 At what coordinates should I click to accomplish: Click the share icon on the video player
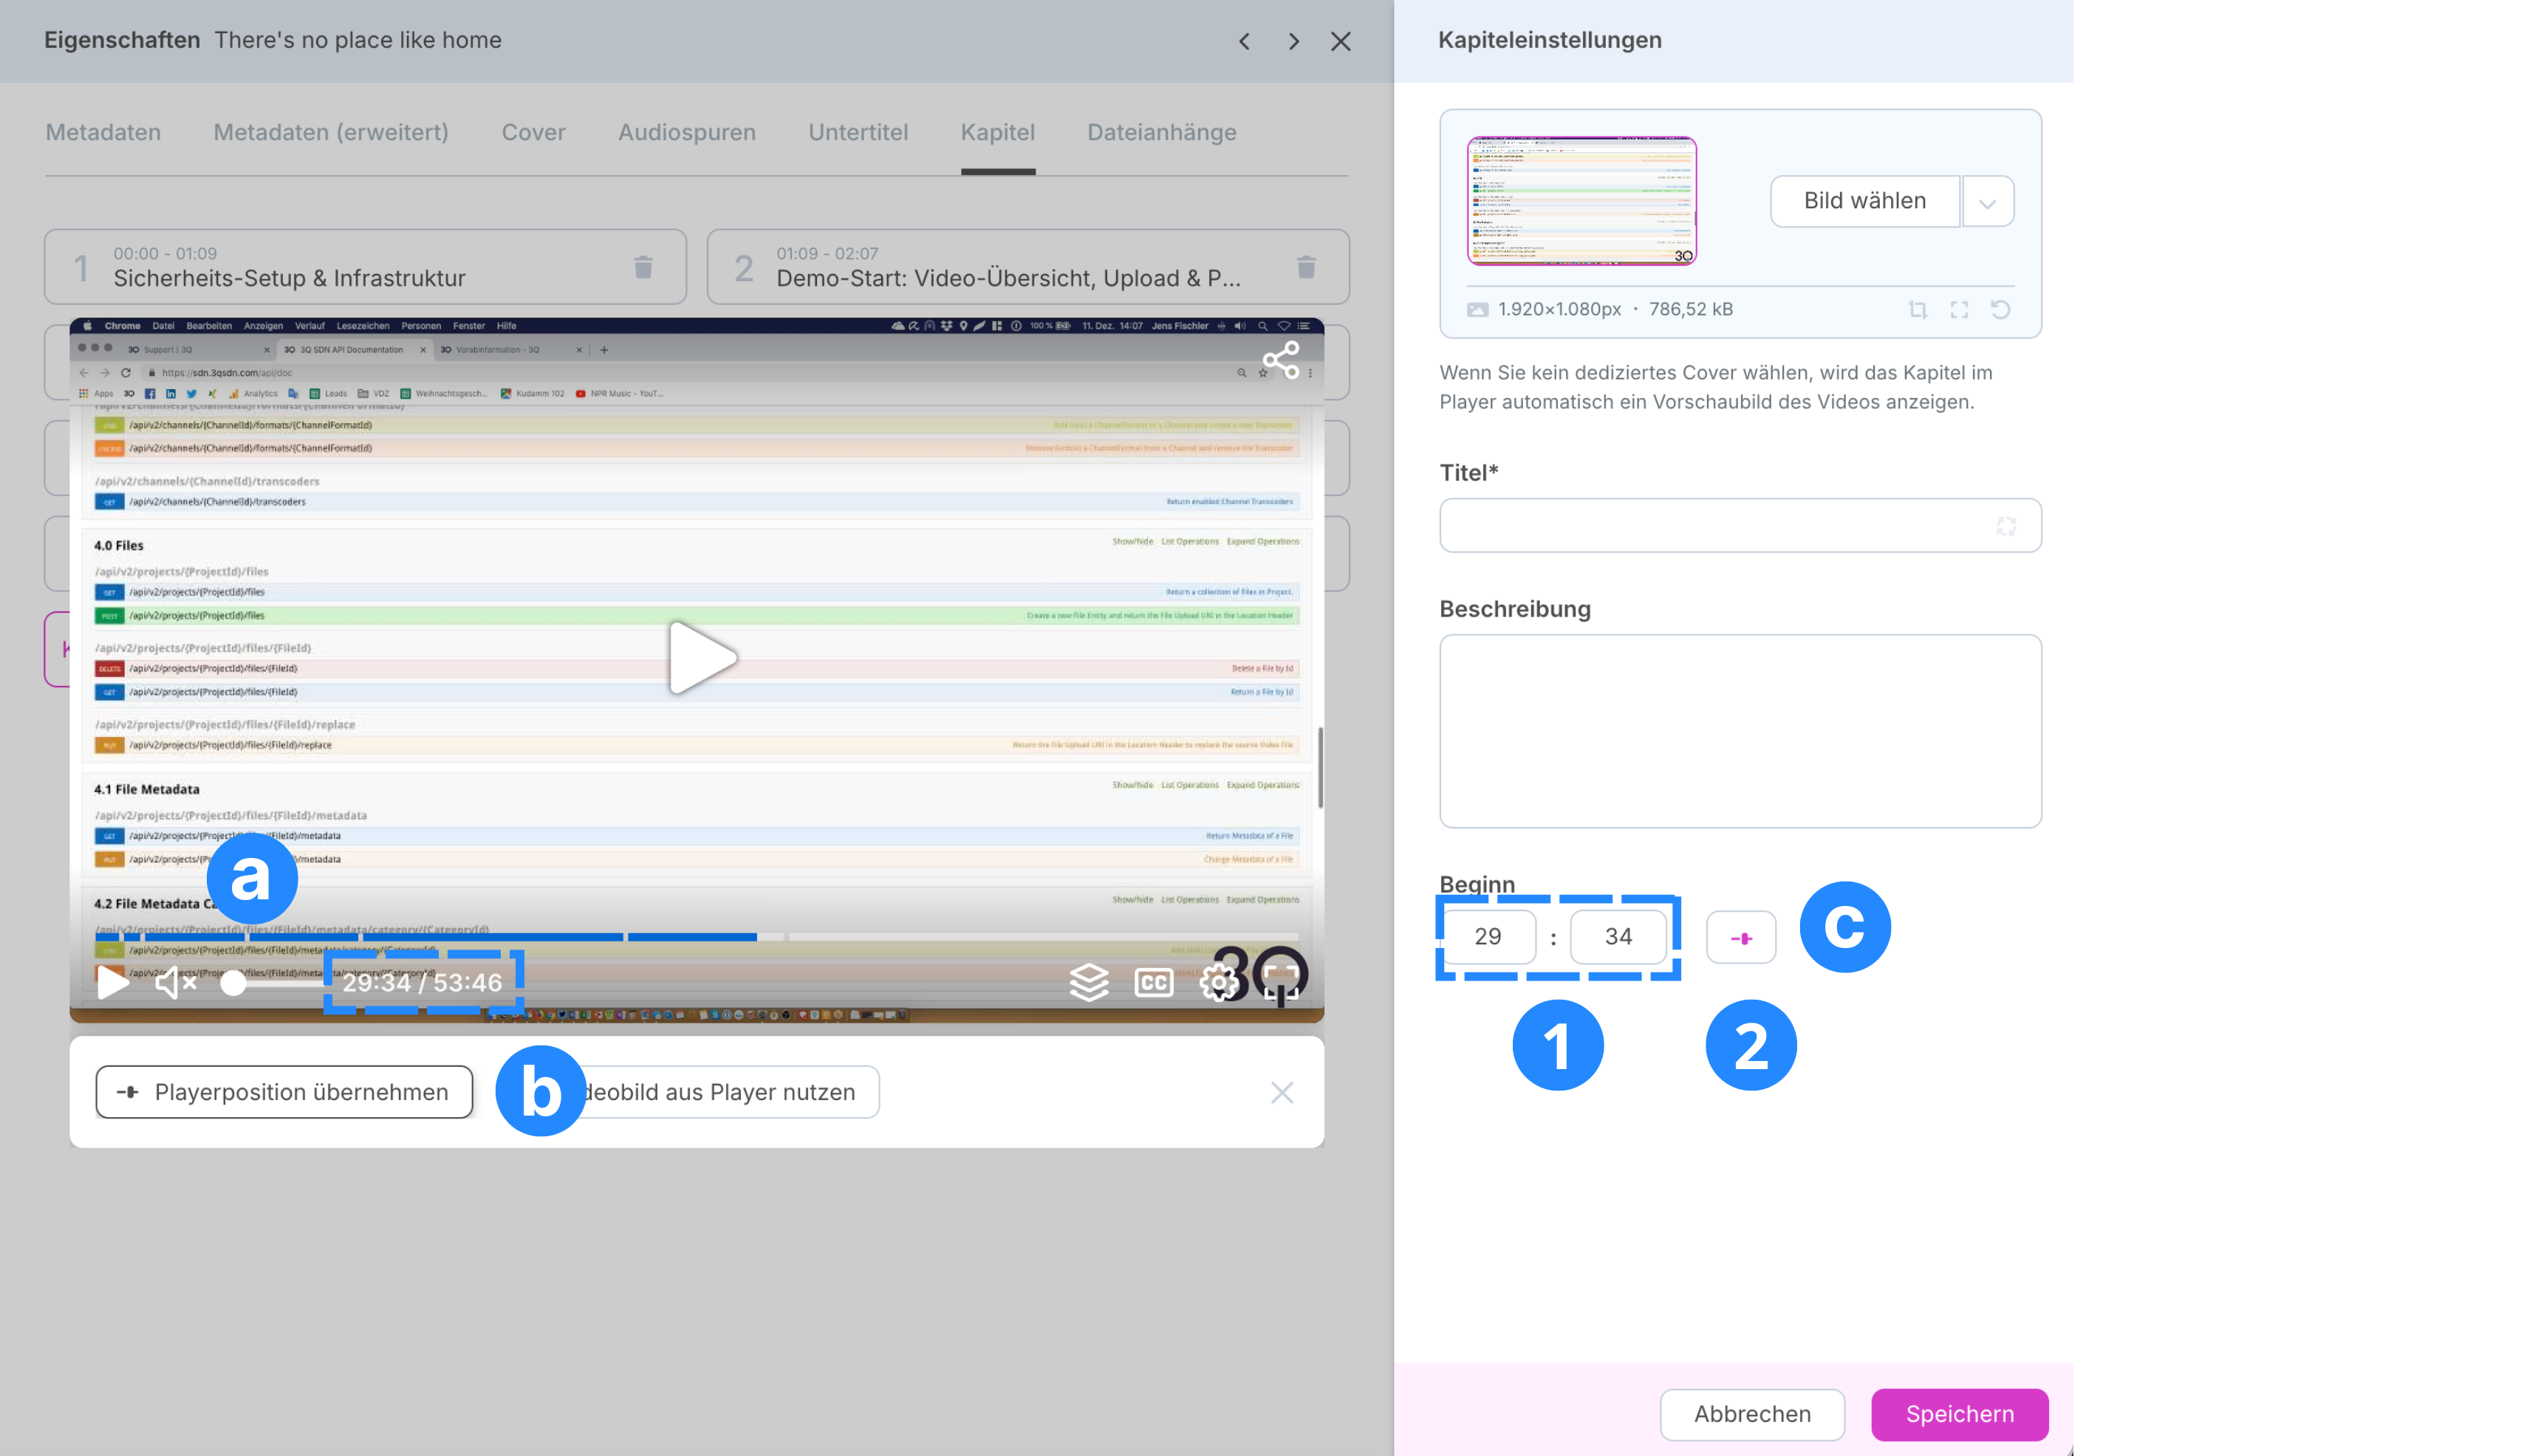pyautogui.click(x=1281, y=360)
